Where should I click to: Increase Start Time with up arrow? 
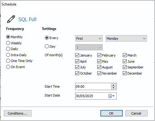tap(113, 85)
